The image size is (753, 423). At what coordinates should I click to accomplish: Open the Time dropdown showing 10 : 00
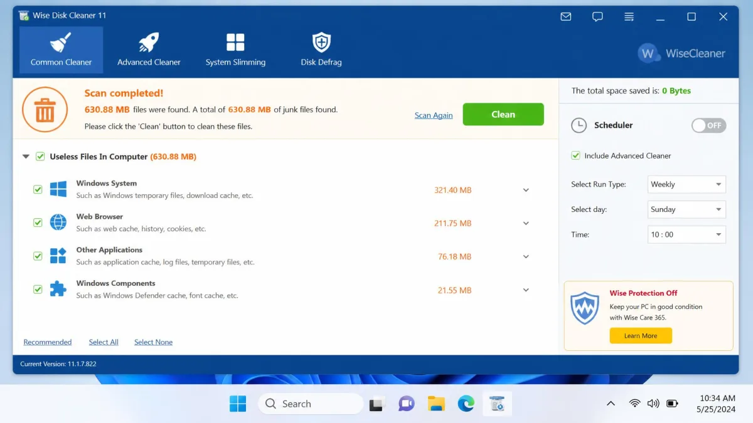[686, 234]
